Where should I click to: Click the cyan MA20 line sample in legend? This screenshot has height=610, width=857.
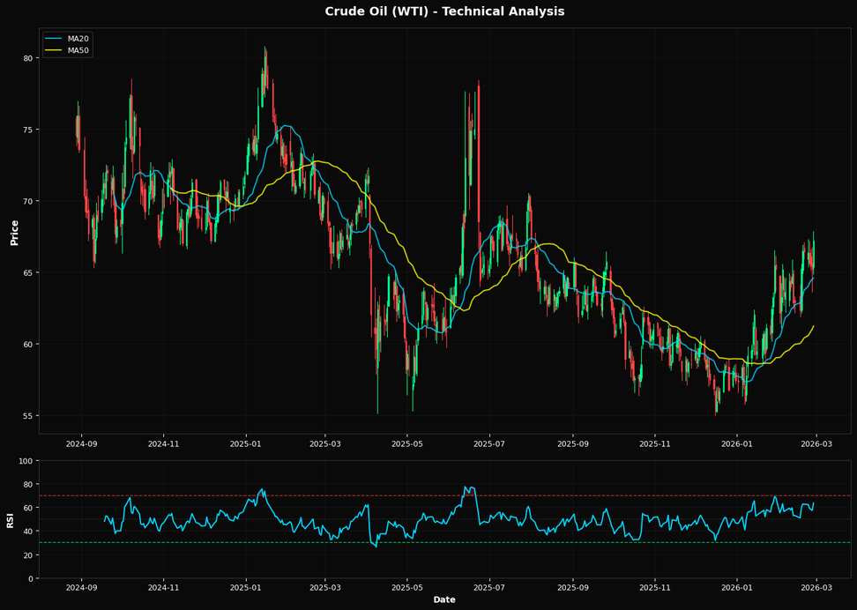coord(51,39)
